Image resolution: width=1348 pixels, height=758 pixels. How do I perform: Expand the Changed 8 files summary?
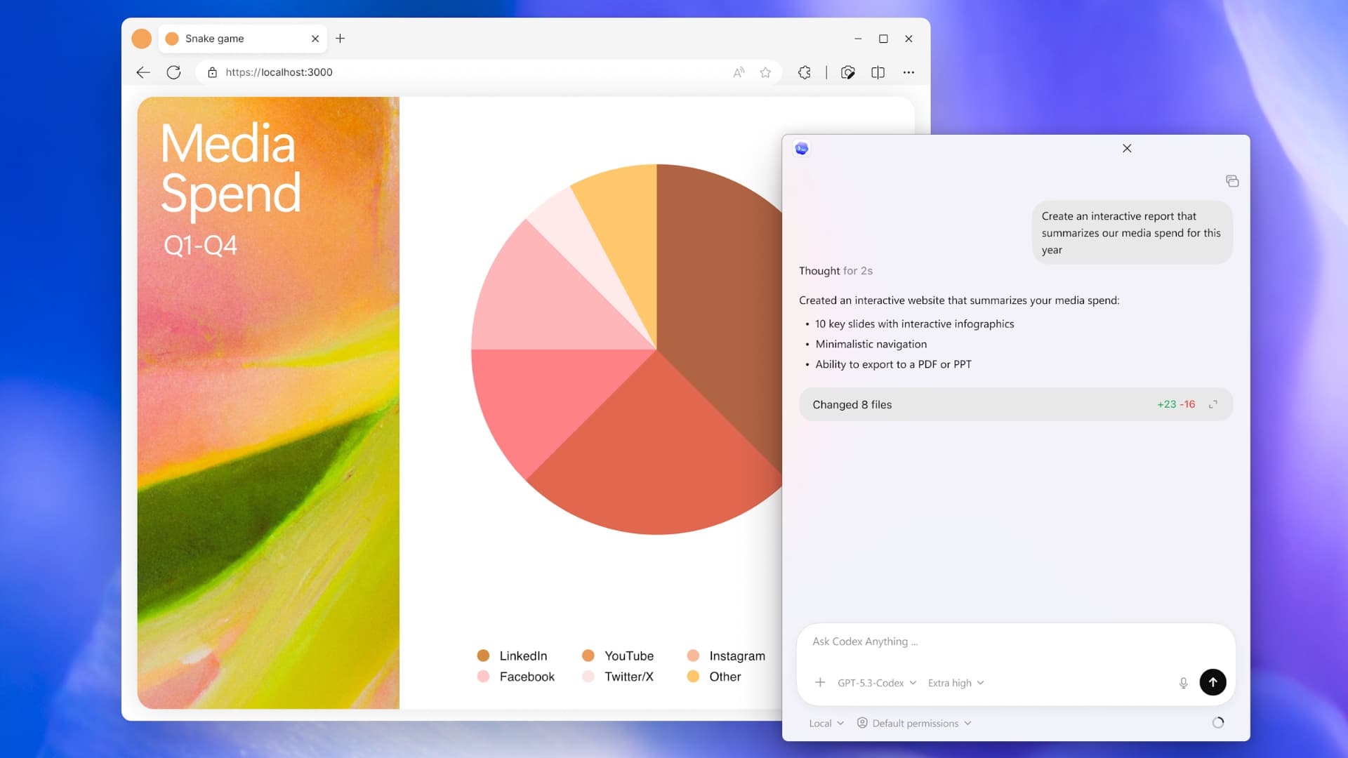click(x=1213, y=404)
